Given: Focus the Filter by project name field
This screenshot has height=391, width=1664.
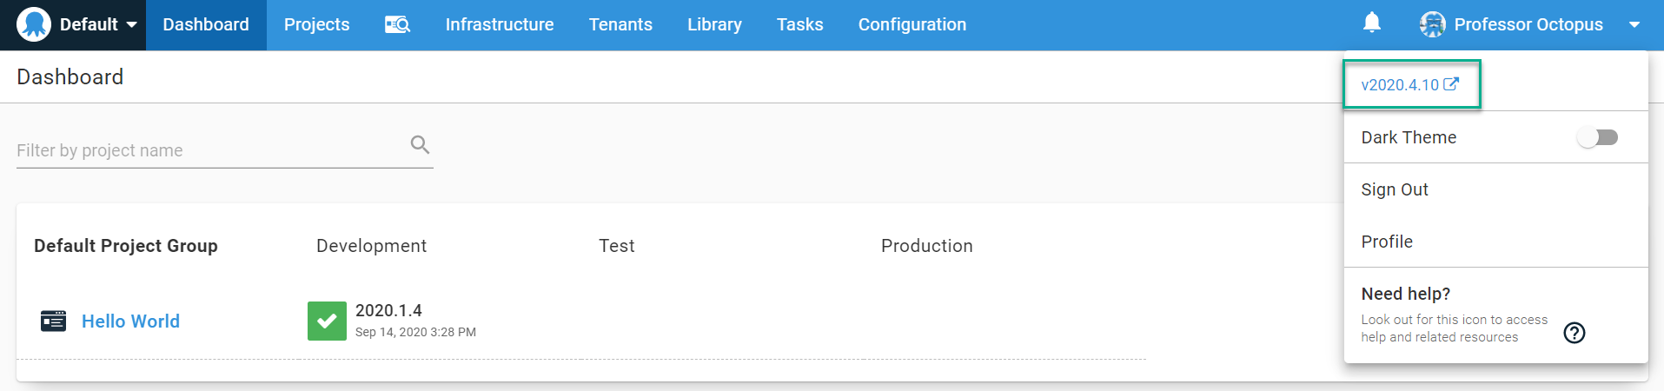Looking at the screenshot, I should (x=209, y=150).
